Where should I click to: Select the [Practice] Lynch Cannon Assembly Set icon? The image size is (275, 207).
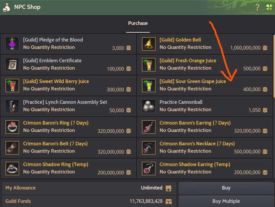12,106
